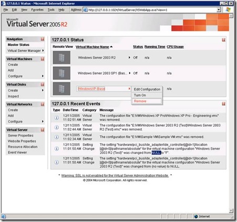Open the Help menu
Screen dimensions: 237x222
61,10
